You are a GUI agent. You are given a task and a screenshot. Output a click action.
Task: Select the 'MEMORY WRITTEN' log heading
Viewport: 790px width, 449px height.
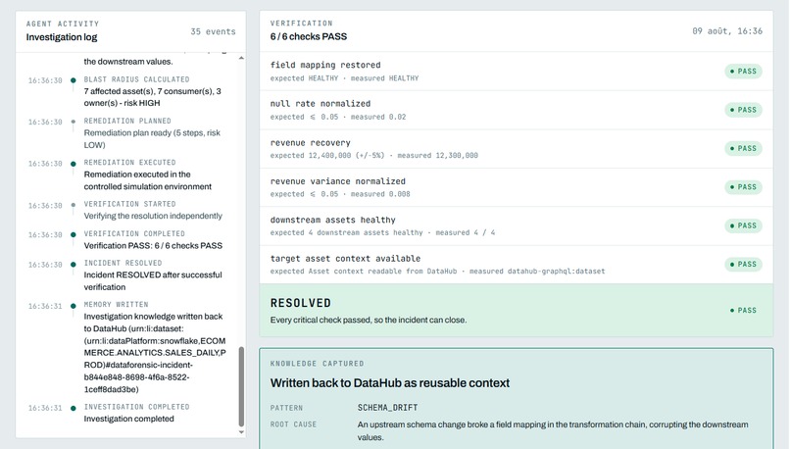[x=116, y=304]
